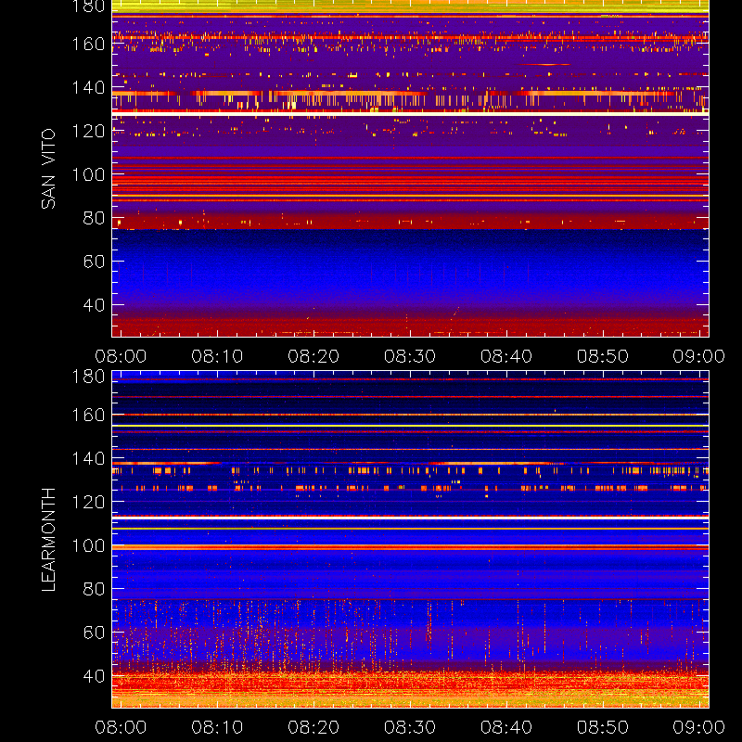Select the 100 frequency label on San Vito plot
This screenshot has height=742, width=742.
[x=88, y=174]
